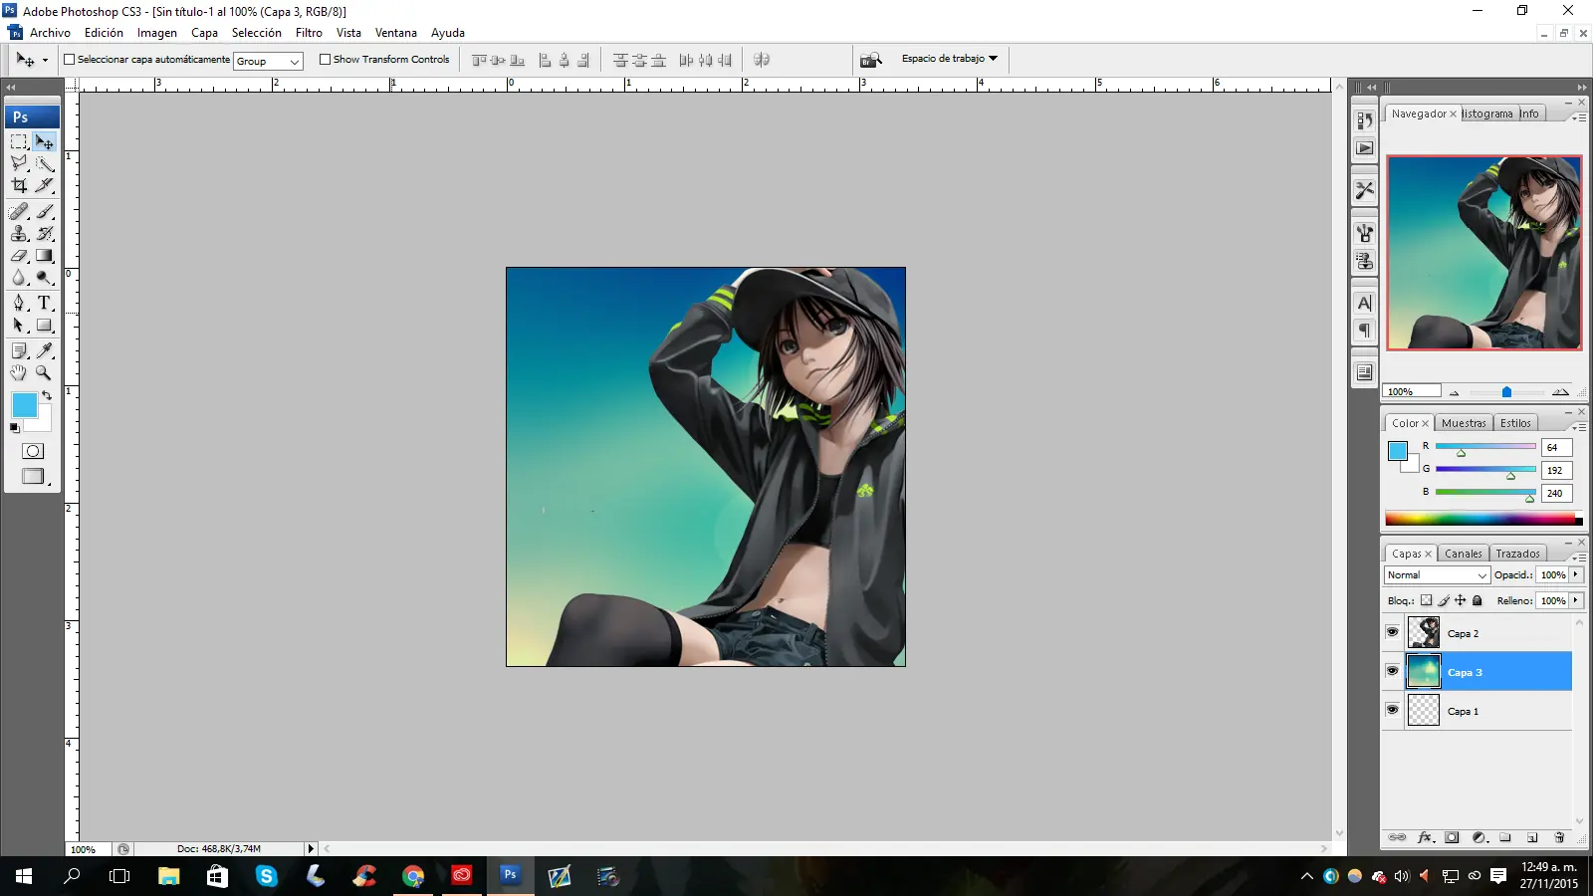Viewport: 1593px width, 896px height.
Task: Add a layer mask
Action: 1452,837
